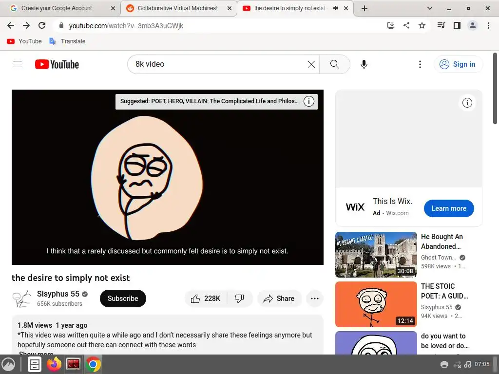Reload the YouTube page
The width and height of the screenshot is (499, 374).
point(42,25)
